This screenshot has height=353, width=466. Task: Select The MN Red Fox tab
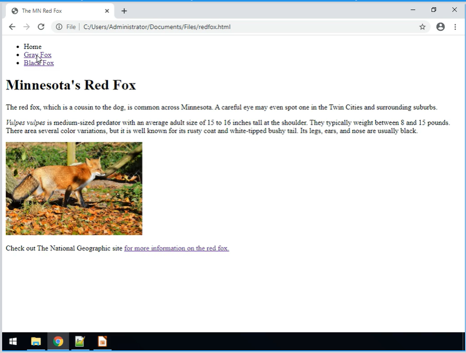click(x=60, y=11)
